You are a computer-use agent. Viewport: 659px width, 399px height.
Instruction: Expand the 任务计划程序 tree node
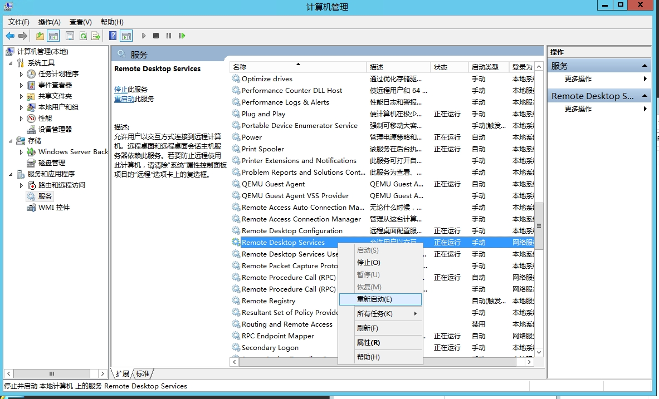click(x=22, y=74)
